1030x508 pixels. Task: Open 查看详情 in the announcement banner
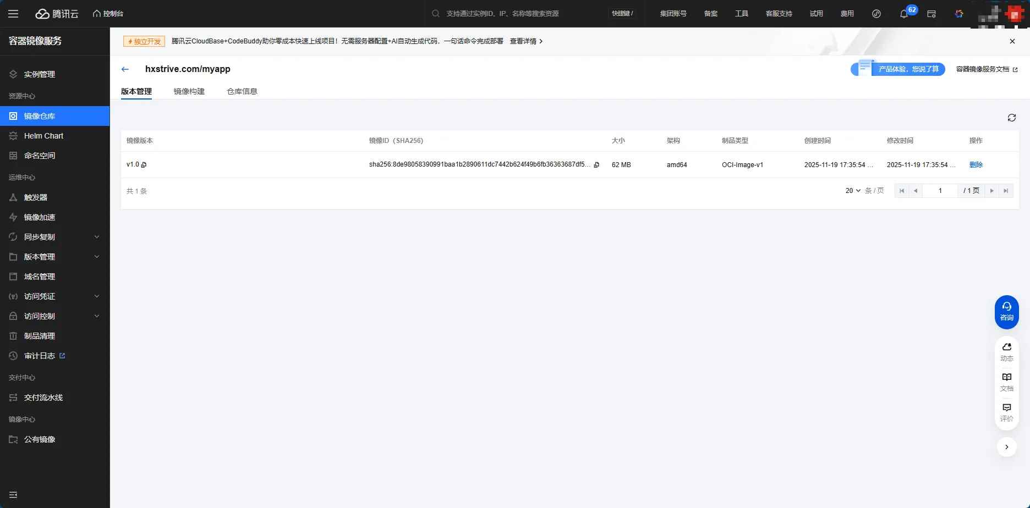522,41
